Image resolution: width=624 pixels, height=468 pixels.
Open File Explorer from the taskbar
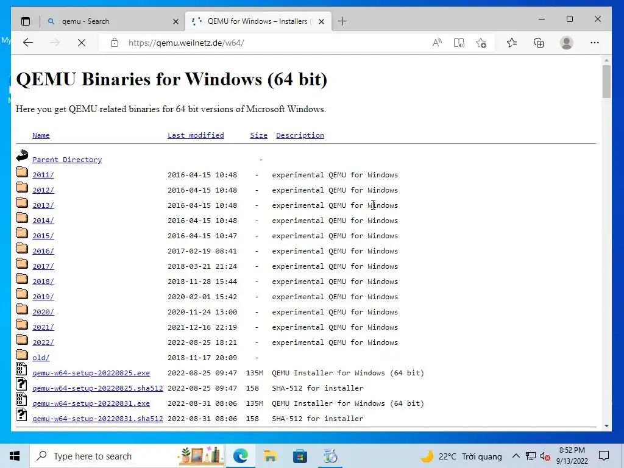[x=270, y=456]
